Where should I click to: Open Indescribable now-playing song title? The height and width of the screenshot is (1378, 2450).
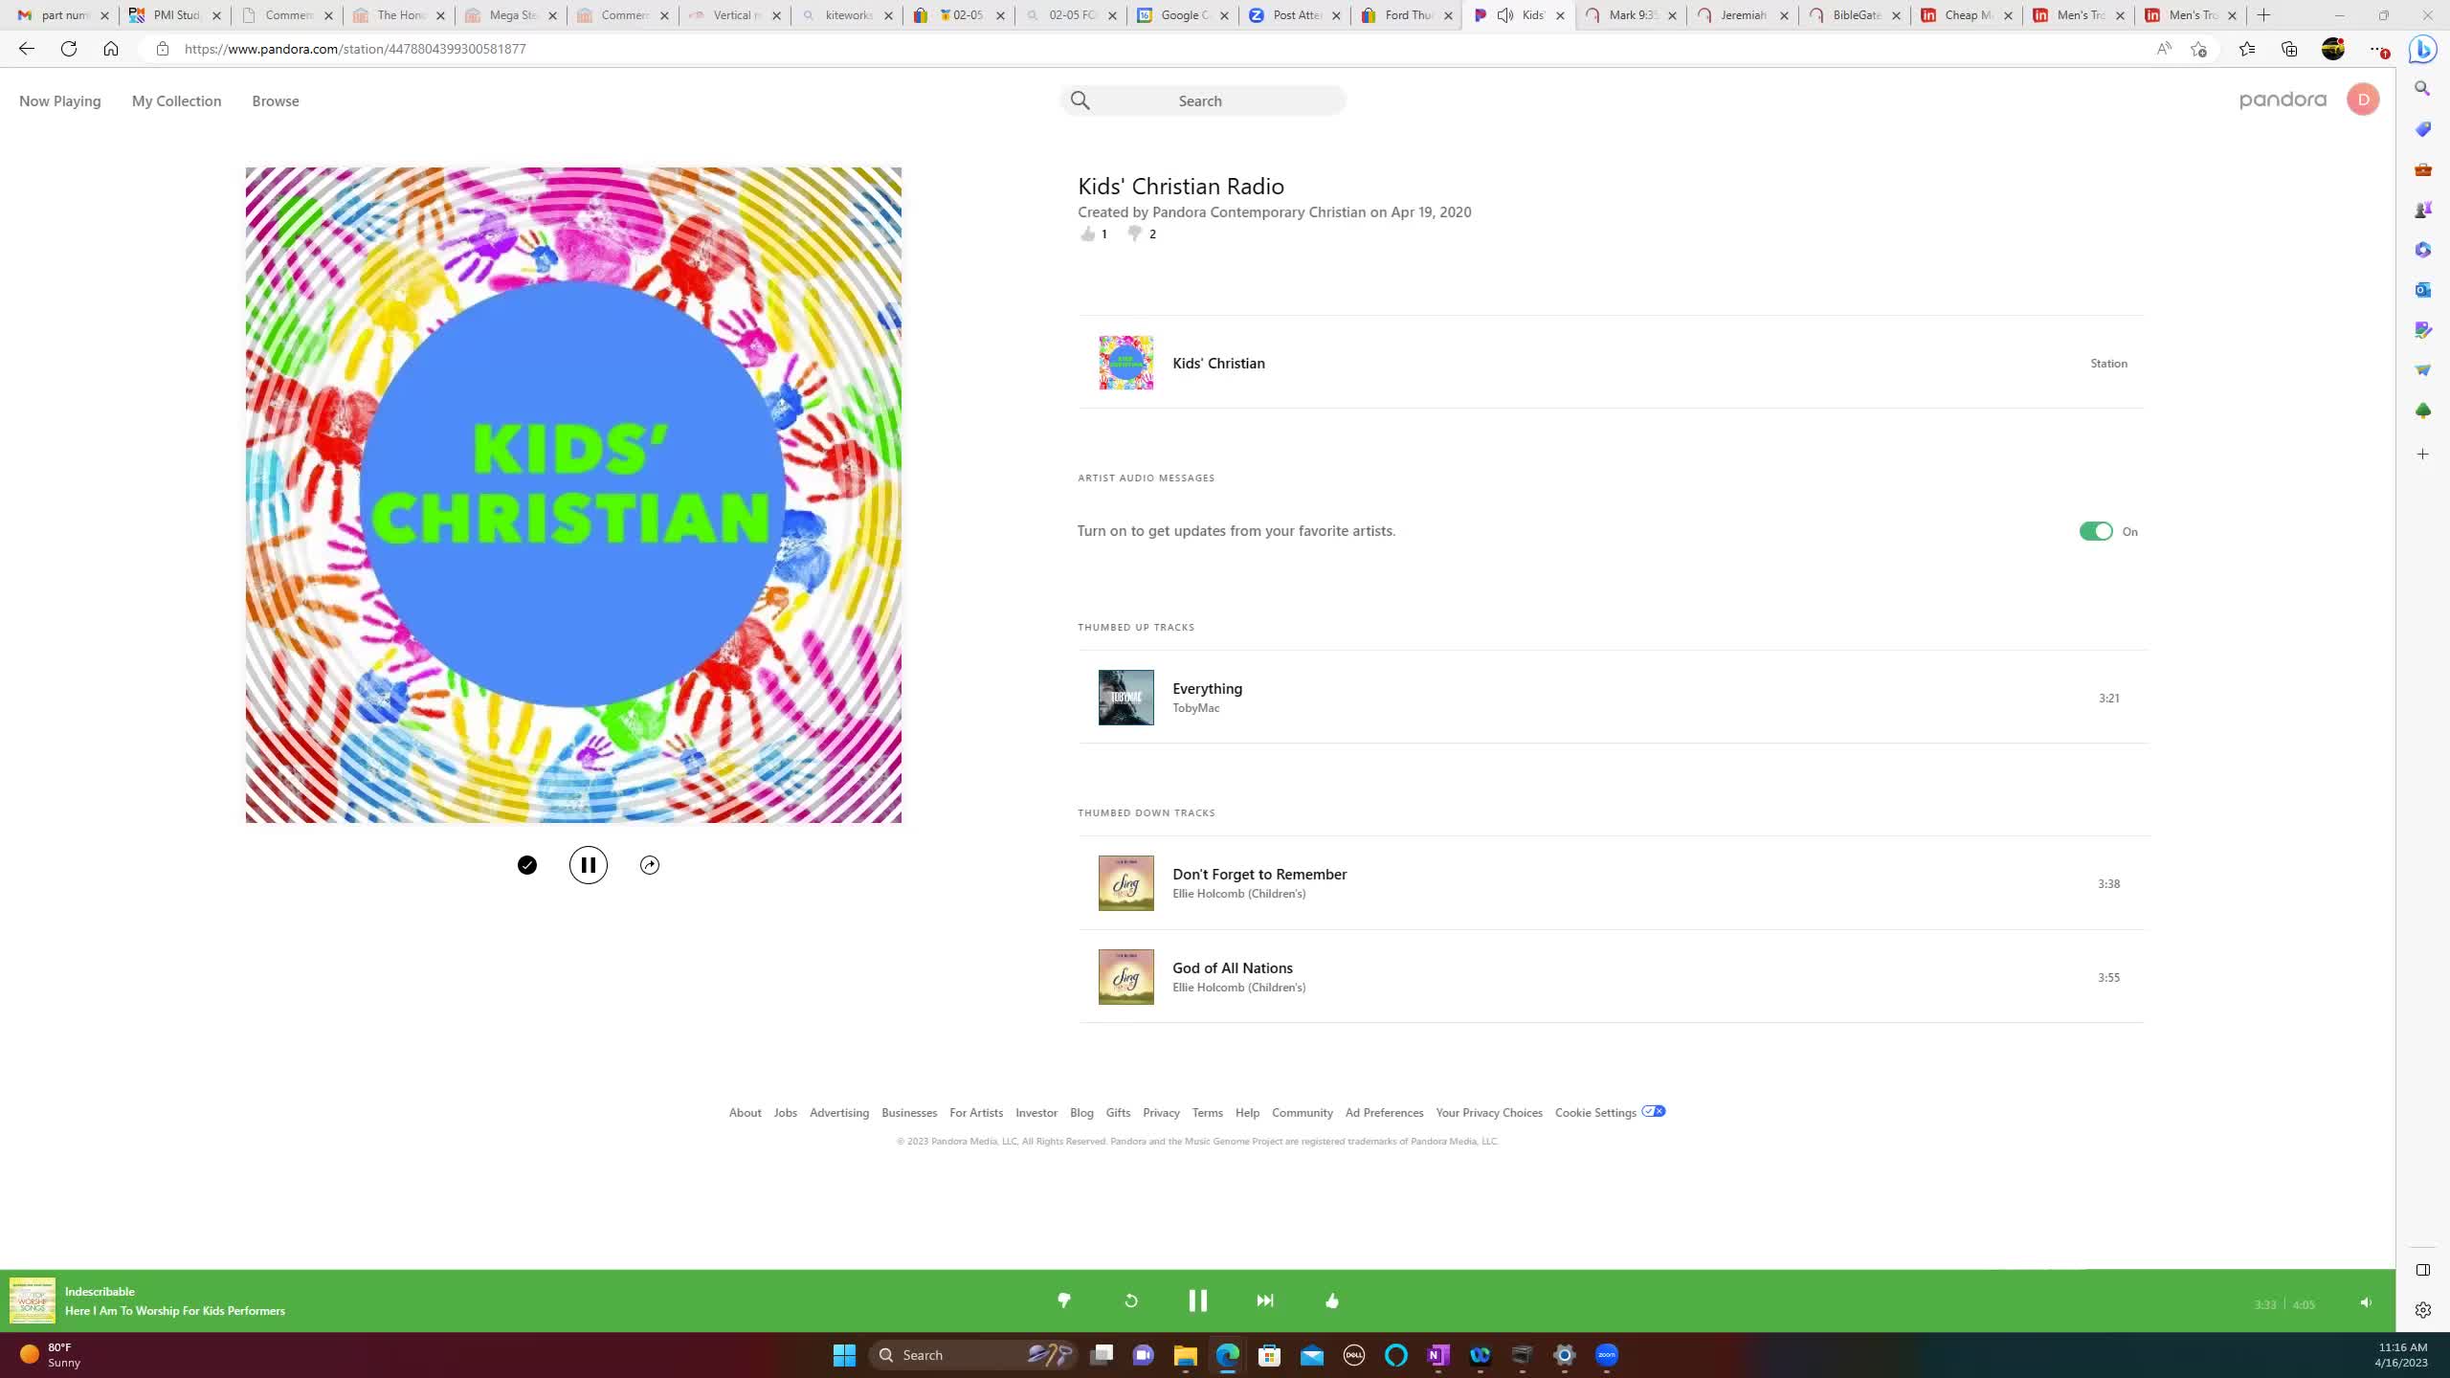point(100,1292)
